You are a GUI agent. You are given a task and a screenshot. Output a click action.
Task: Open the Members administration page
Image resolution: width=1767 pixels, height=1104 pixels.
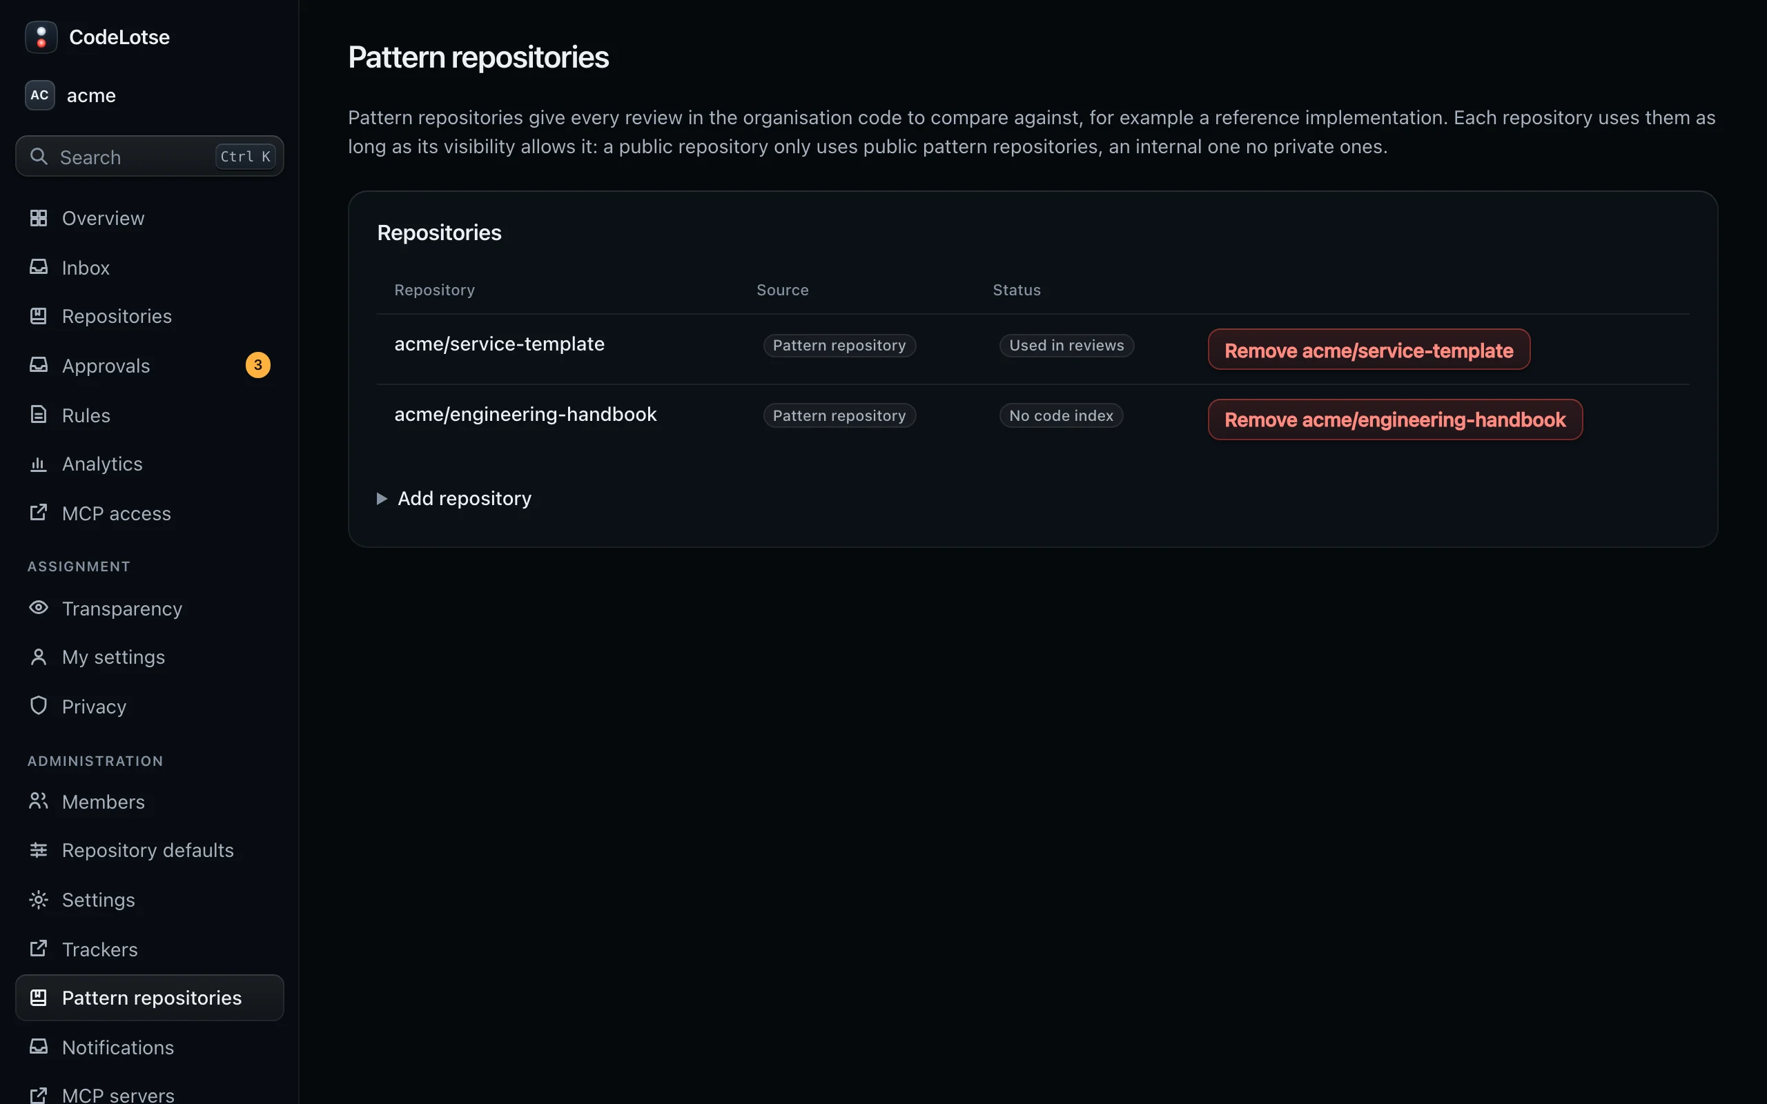150,802
